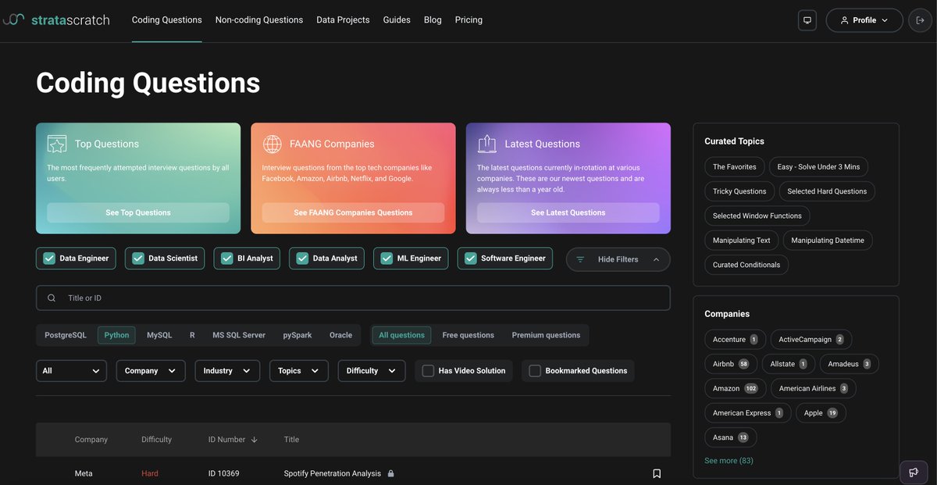Screen dimensions: 937x485
Task: Open the Guides page
Action: tap(397, 20)
